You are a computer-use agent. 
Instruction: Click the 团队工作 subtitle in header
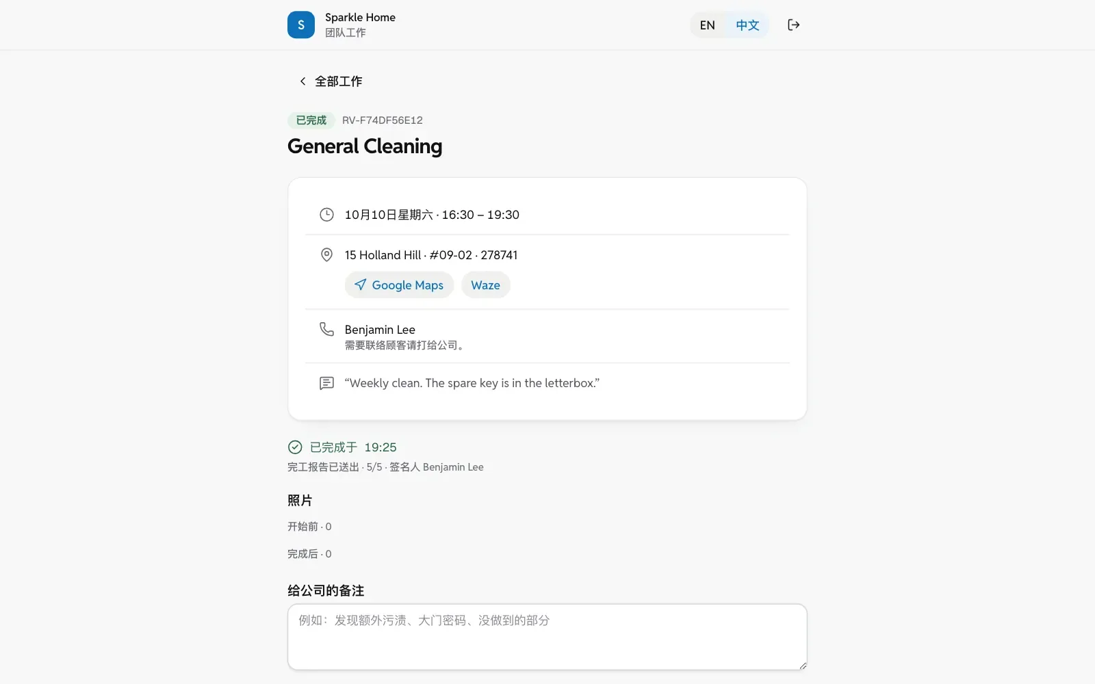tap(346, 33)
